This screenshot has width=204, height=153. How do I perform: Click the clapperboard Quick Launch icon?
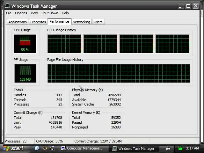[52, 148]
